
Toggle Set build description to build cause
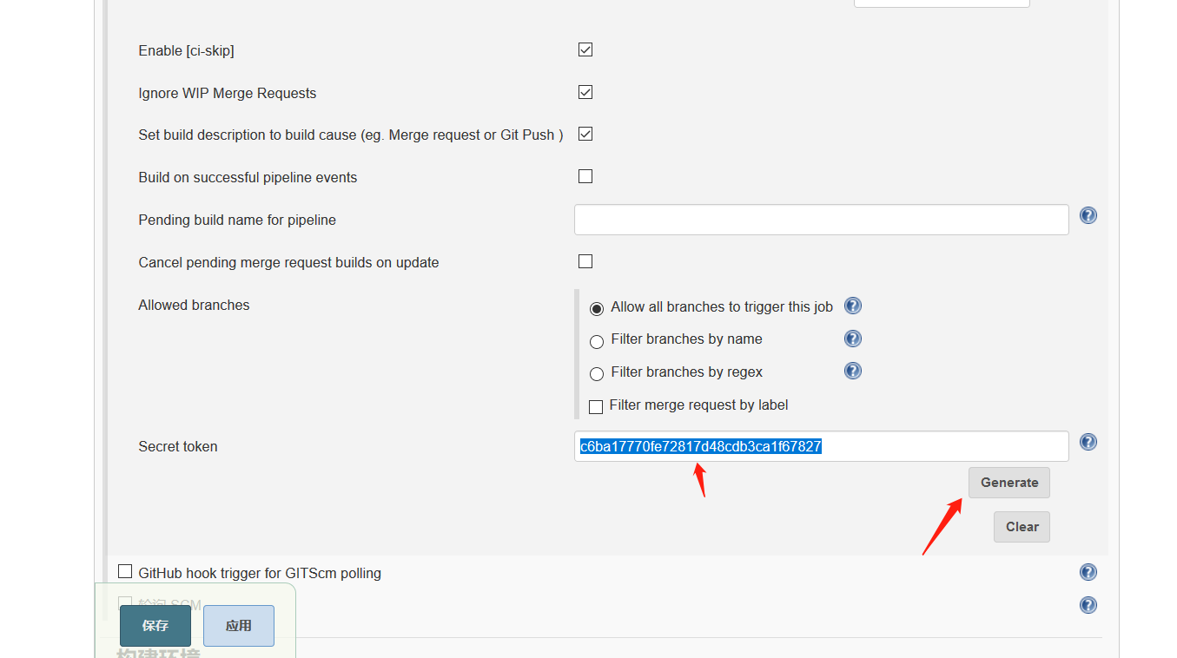(585, 134)
